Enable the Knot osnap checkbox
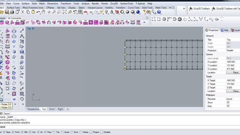 (72, 132)
